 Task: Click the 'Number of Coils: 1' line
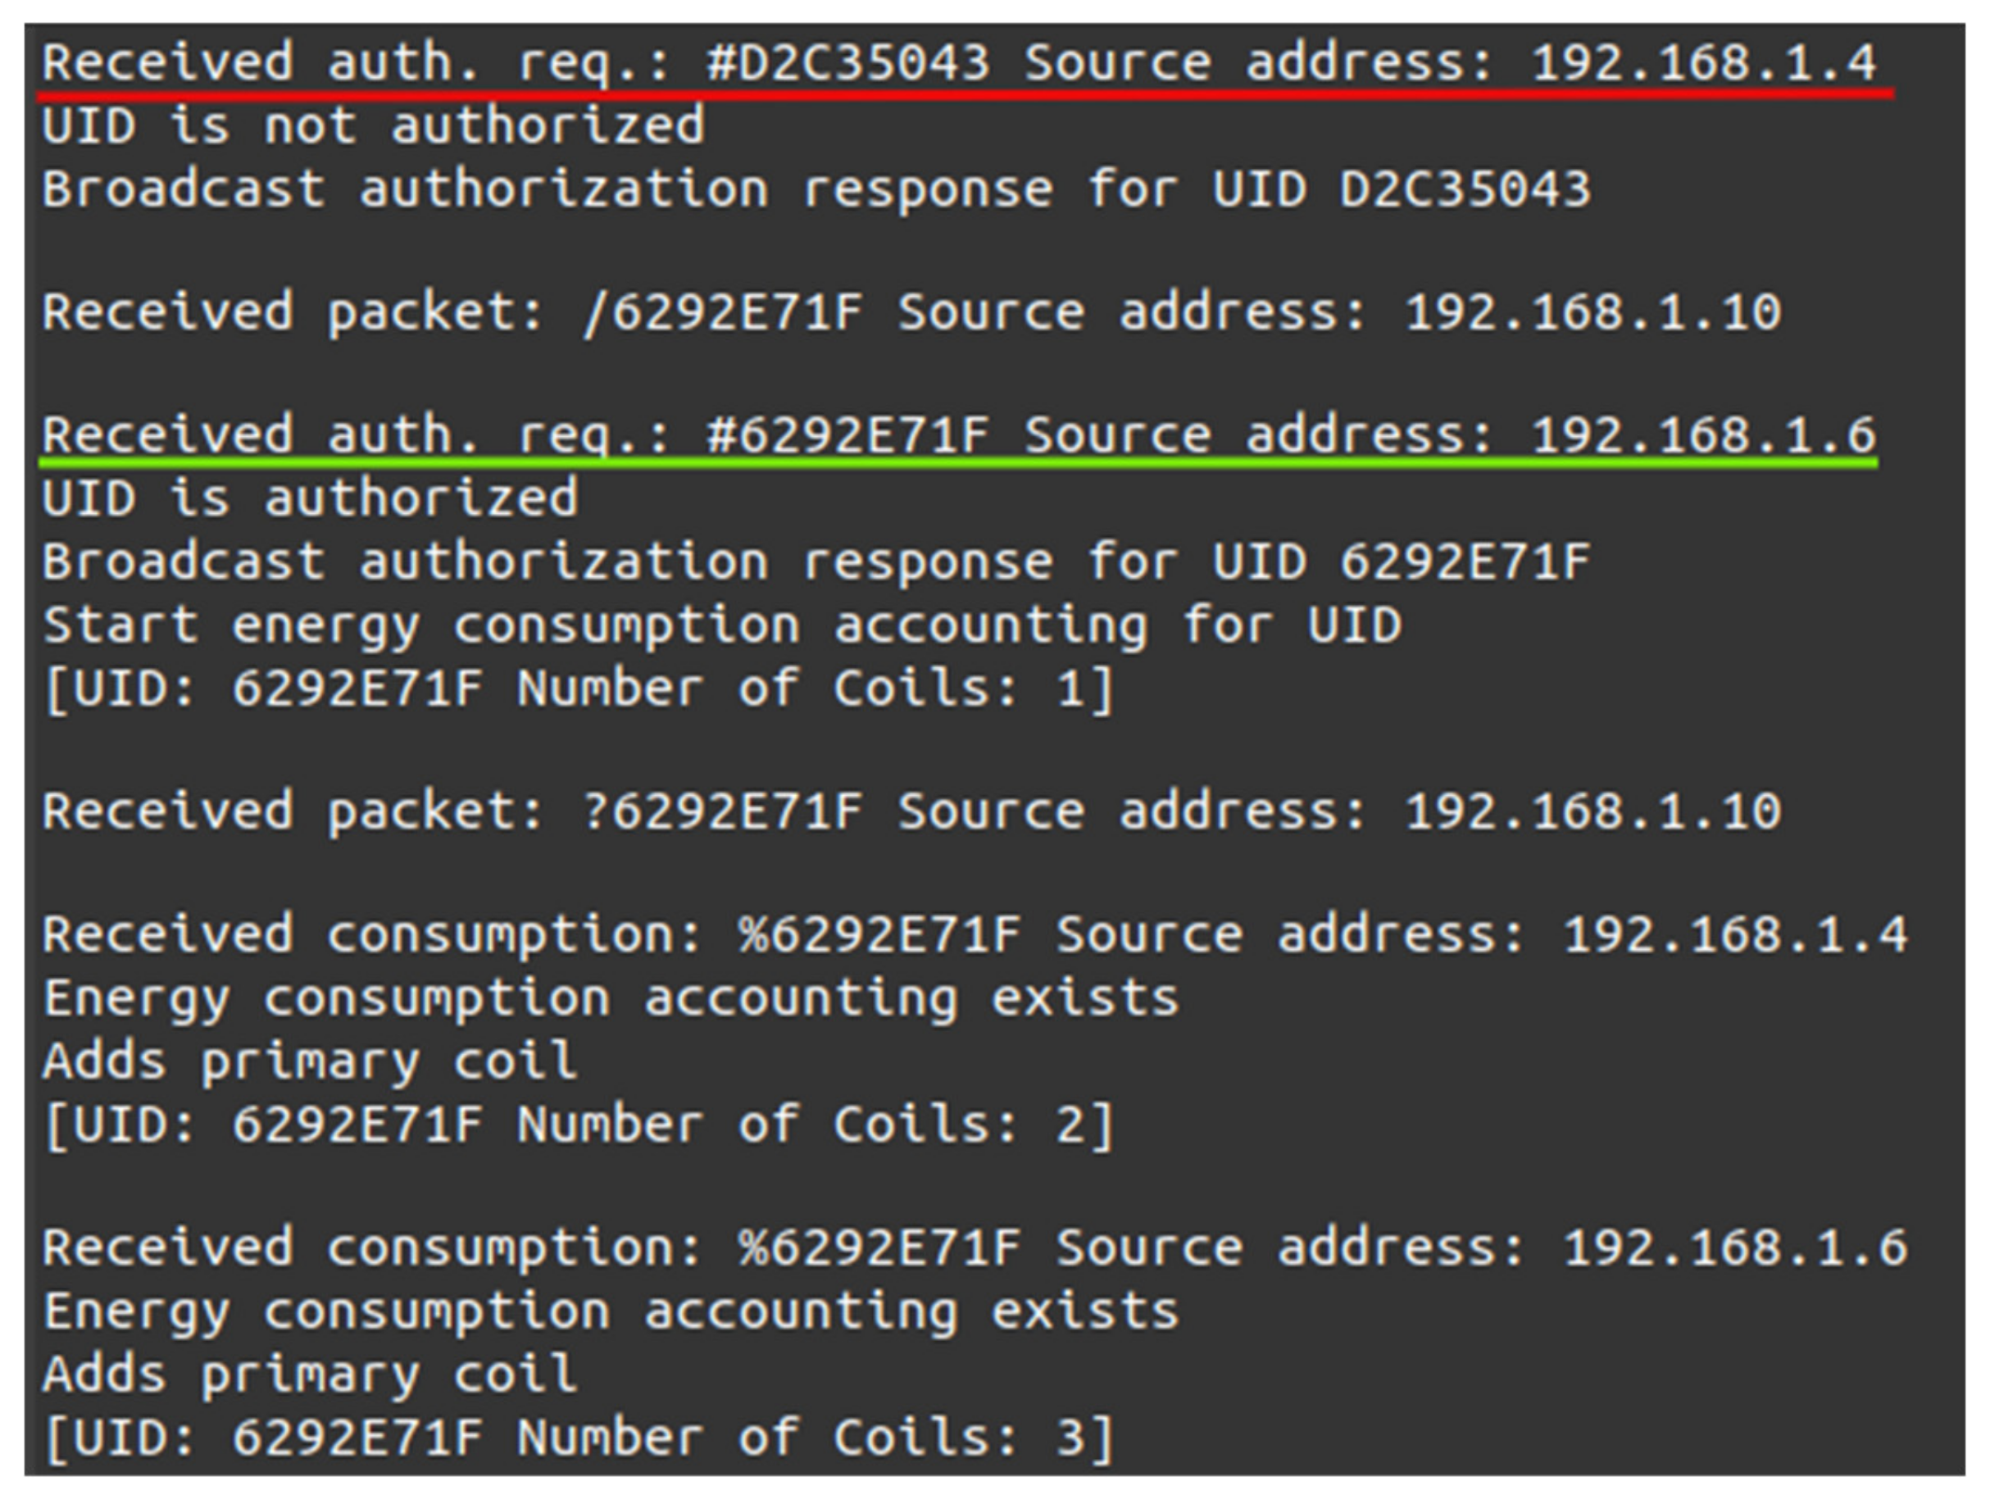579,689
